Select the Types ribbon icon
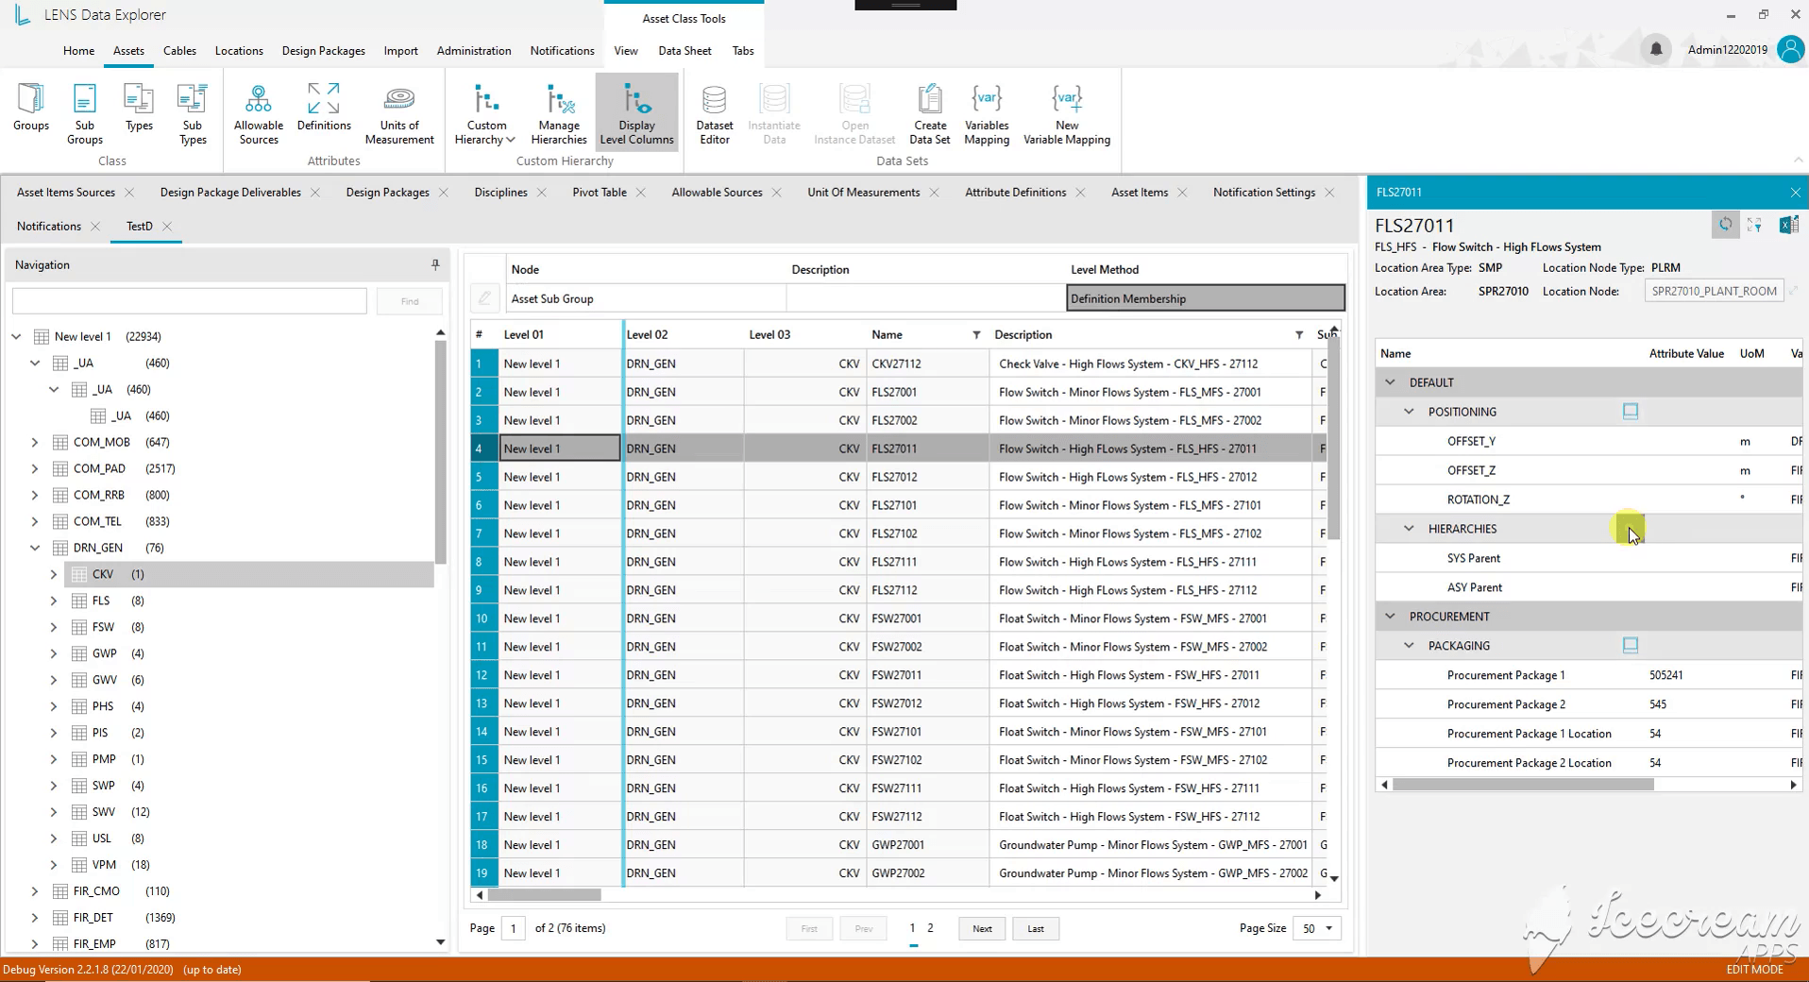1809x982 pixels. [x=139, y=107]
